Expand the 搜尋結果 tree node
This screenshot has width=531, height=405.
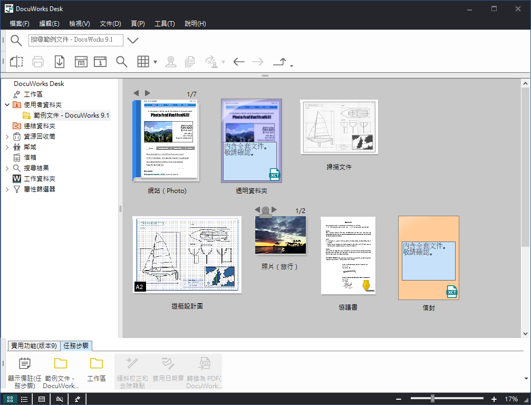(x=7, y=168)
